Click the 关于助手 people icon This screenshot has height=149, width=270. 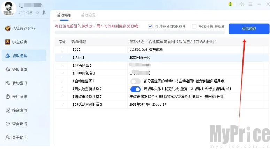[8, 137]
